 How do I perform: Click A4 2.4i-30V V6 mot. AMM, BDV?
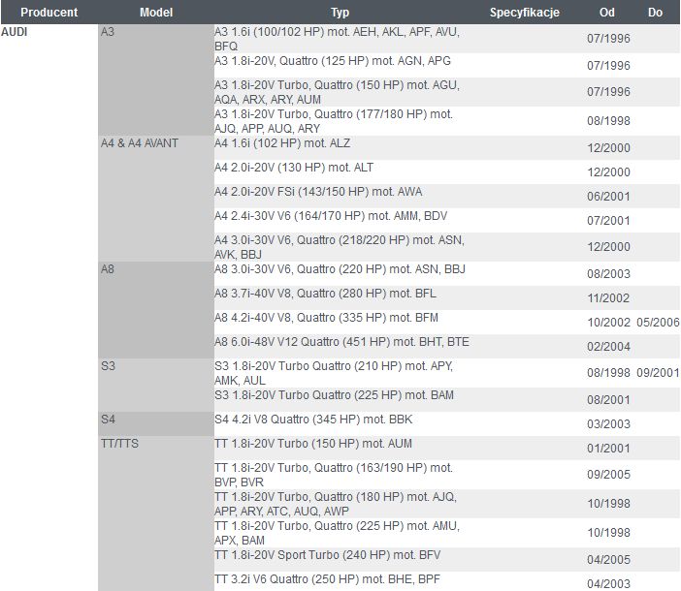(331, 216)
